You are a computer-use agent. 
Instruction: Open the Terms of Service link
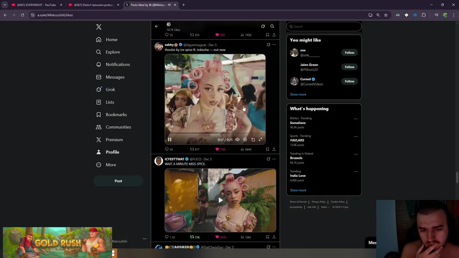click(298, 202)
